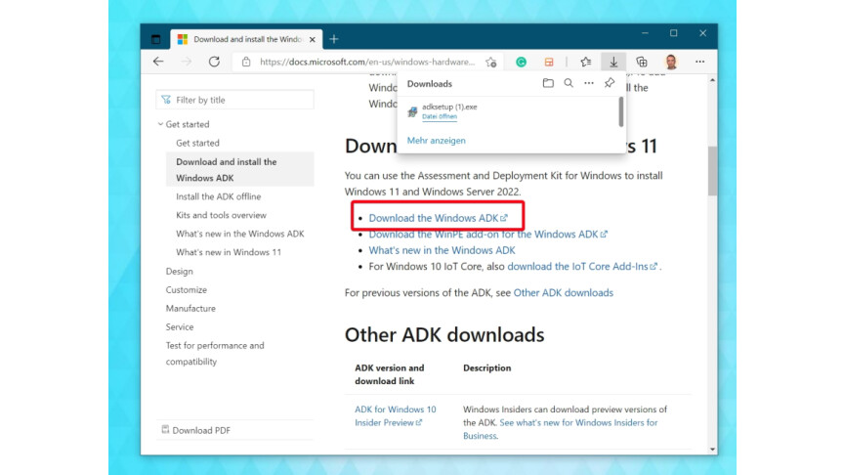Viewport: 844px width, 475px height.
Task: Open the Favorites list icon
Action: (x=586, y=62)
